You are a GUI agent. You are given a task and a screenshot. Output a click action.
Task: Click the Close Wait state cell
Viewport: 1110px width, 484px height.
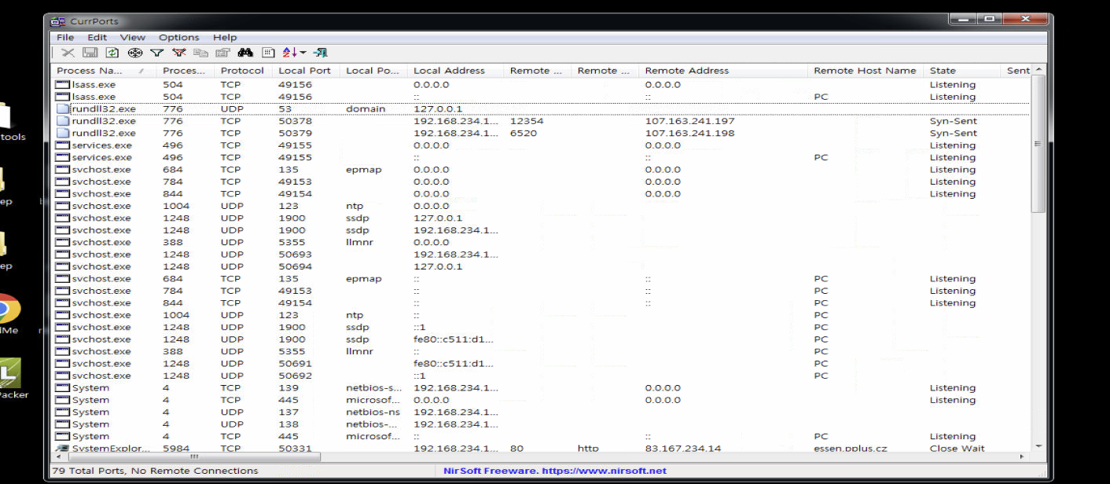[956, 449]
